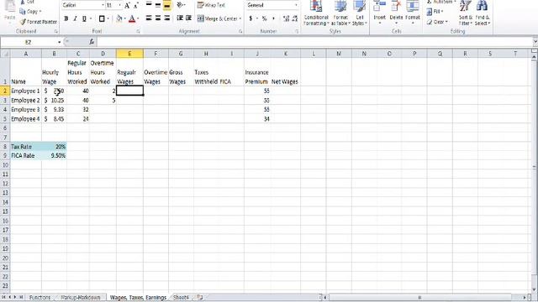538x302 pixels.
Task: Click the Wrap Text button
Action: click(211, 5)
